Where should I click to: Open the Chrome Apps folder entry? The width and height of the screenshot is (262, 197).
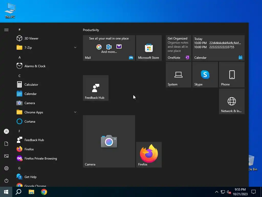coord(47,112)
